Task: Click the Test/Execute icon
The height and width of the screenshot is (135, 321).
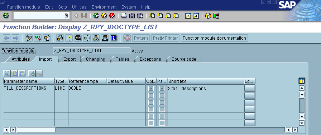Action: 78,38
